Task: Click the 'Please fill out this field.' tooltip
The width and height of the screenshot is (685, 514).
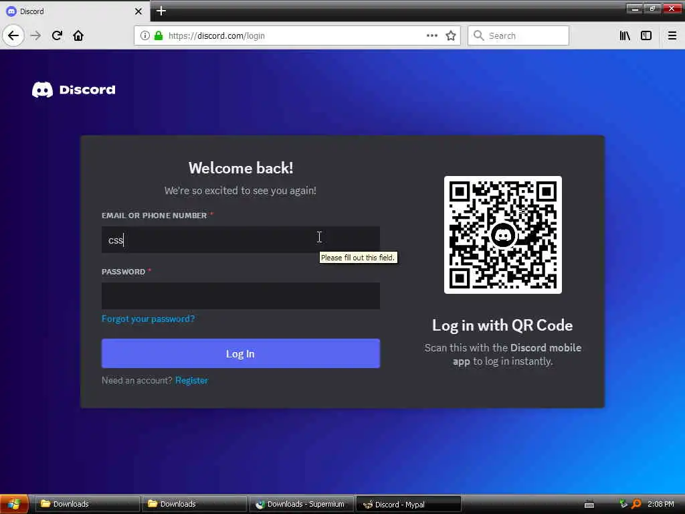Action: click(x=359, y=258)
